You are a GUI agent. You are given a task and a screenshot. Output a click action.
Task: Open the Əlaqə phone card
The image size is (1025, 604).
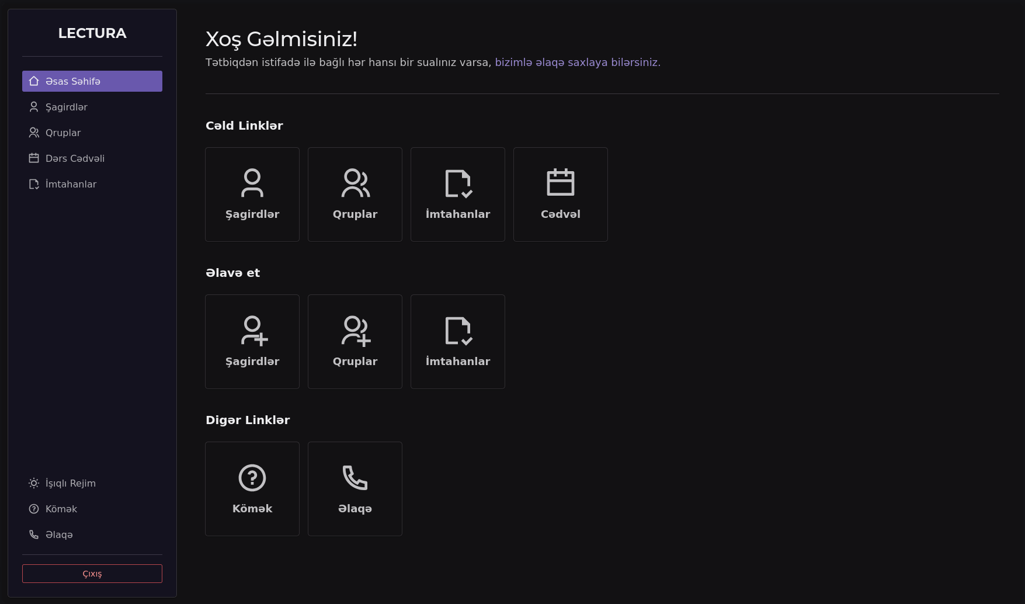pyautogui.click(x=355, y=489)
